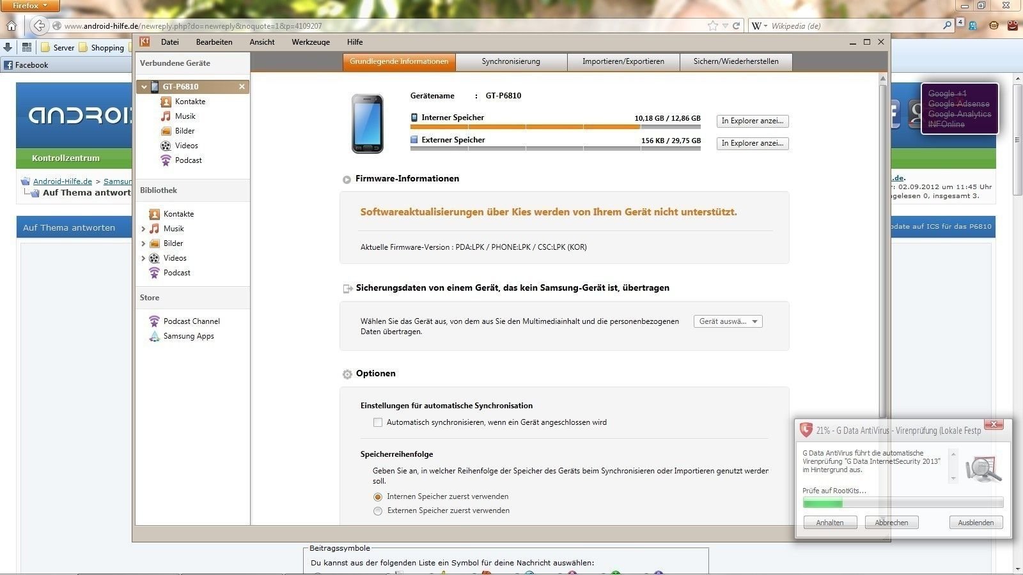This screenshot has width=1023, height=575.
Task: Click Firefox back arrow button
Action: pos(39,26)
